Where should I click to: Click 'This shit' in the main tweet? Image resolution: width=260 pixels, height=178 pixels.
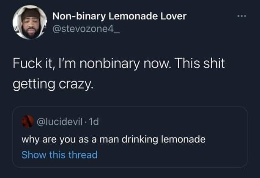tap(200, 63)
